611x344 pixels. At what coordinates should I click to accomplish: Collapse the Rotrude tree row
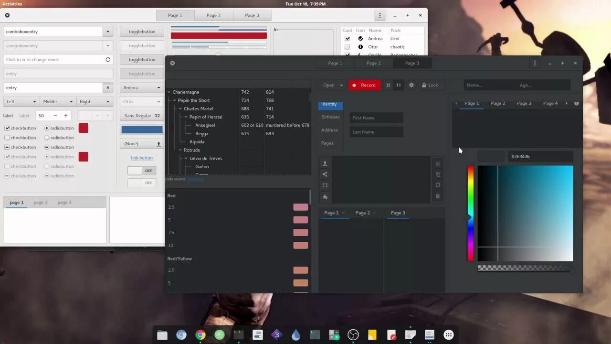tap(180, 150)
